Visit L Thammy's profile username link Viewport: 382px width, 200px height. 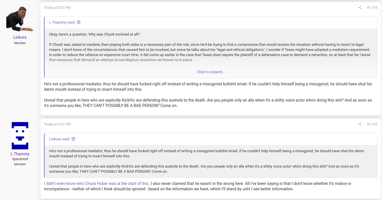pyautogui.click(x=20, y=154)
